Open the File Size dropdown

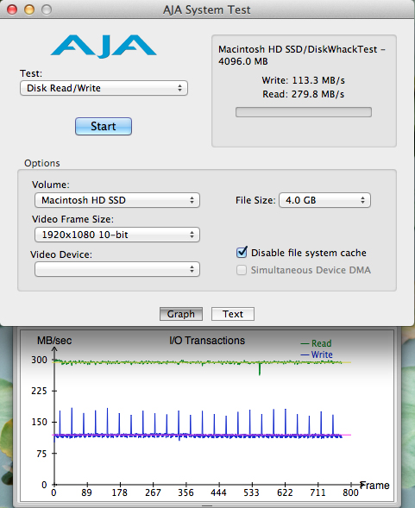click(x=324, y=200)
